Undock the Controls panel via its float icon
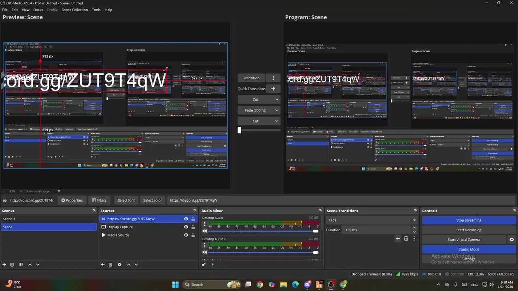Viewport: 518px width, 291px height. point(515,211)
